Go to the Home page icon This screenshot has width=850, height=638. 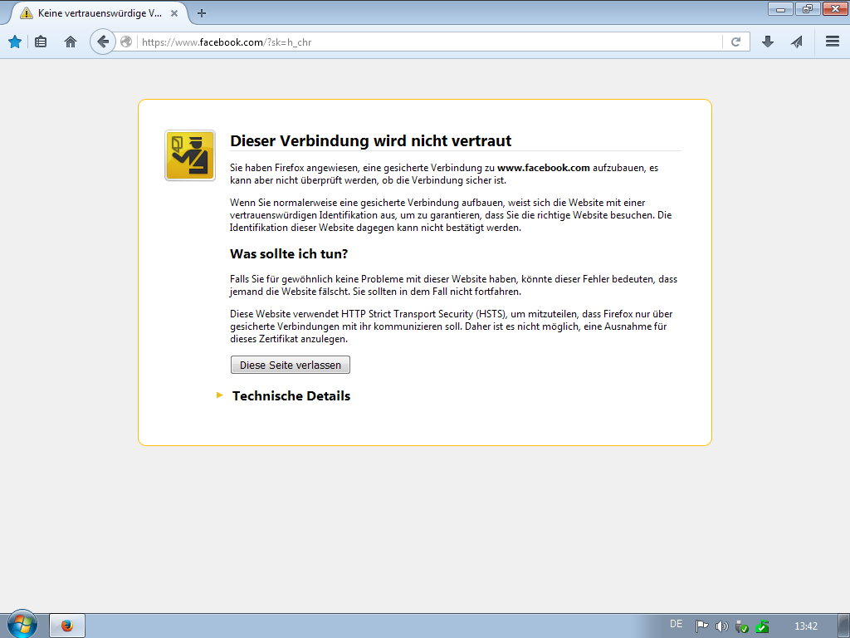71,42
